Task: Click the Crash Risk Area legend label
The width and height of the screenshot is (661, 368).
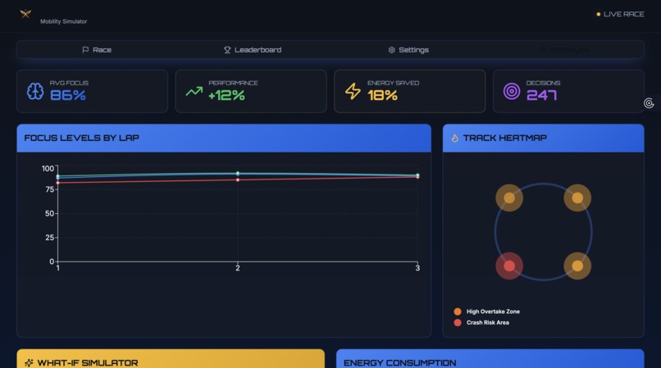Action: (x=487, y=322)
